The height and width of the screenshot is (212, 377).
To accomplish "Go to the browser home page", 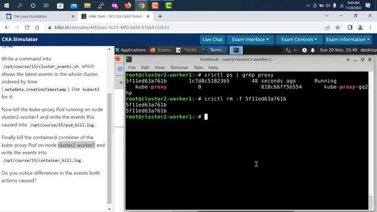I will [37, 28].
